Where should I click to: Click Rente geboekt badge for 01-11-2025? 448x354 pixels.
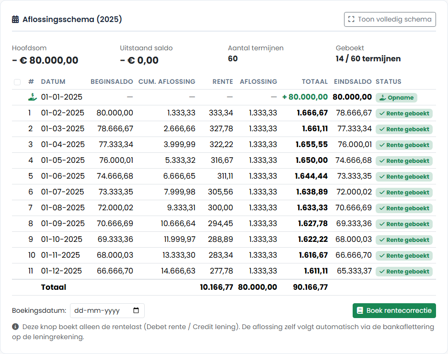404,256
